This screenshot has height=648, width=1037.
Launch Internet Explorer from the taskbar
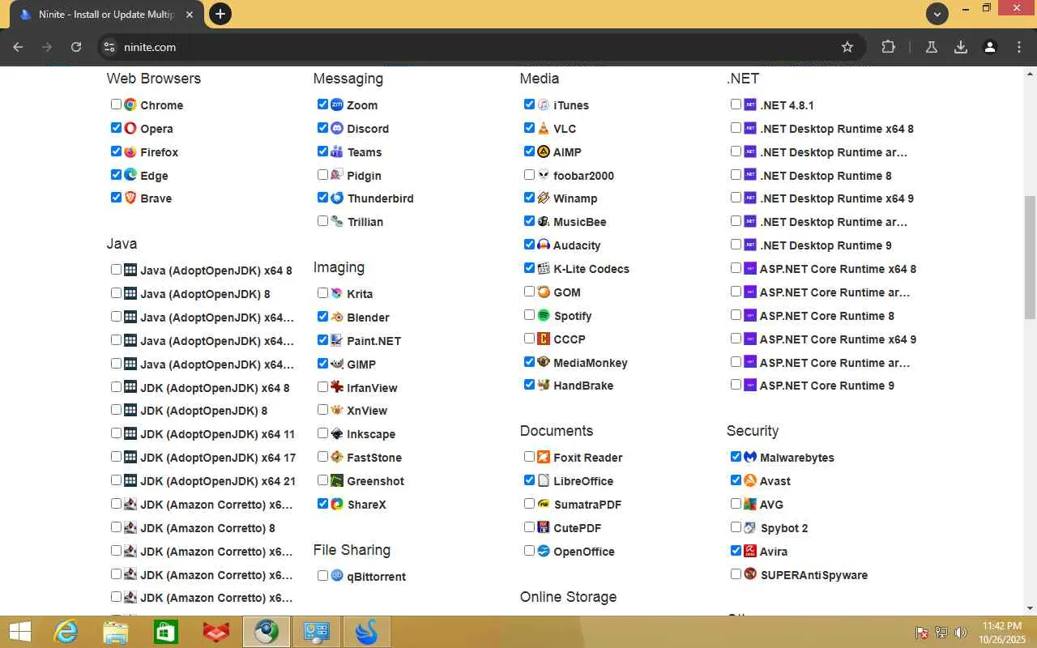tap(66, 632)
